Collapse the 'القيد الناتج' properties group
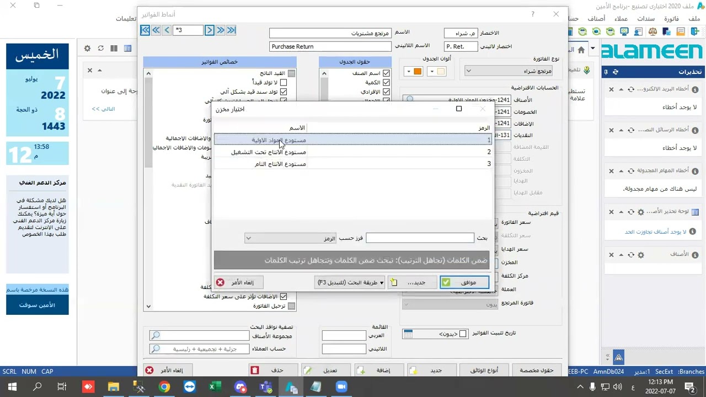This screenshot has height=397, width=706. click(x=292, y=73)
